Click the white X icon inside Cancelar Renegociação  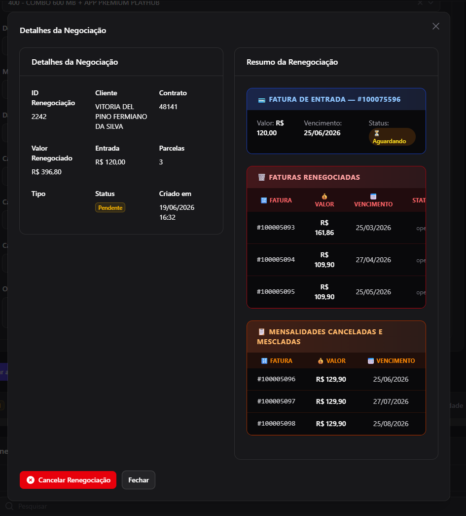click(31, 480)
